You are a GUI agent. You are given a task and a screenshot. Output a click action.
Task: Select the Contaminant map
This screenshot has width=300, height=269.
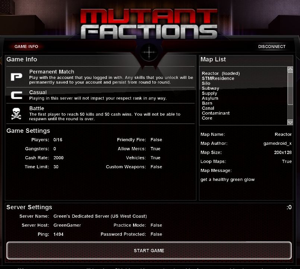(x=216, y=113)
